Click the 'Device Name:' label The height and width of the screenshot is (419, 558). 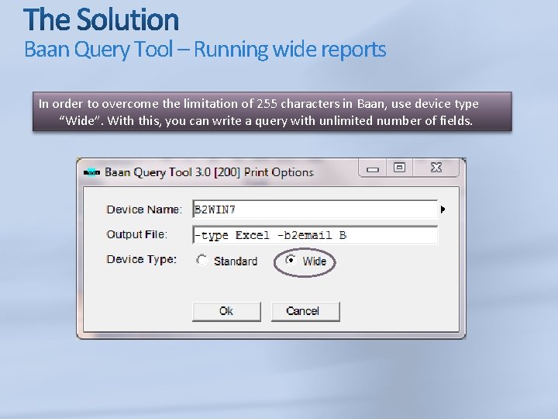click(x=144, y=209)
